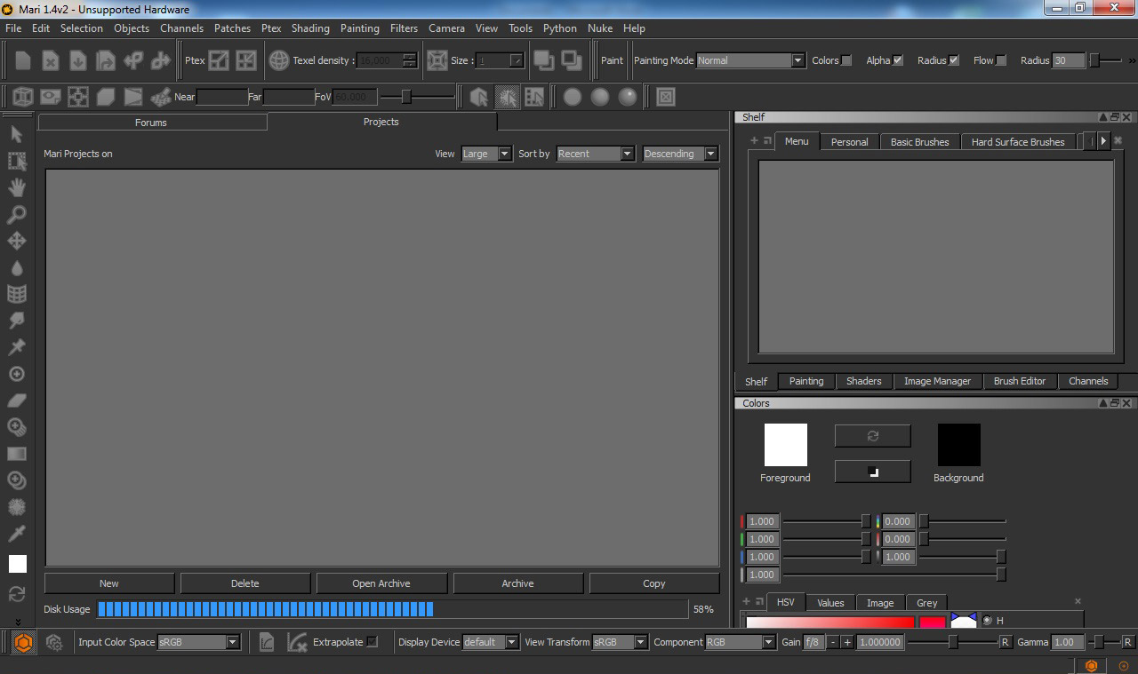
Task: Click the orange Mari hexagon icon at bottom left
Action: point(24,642)
